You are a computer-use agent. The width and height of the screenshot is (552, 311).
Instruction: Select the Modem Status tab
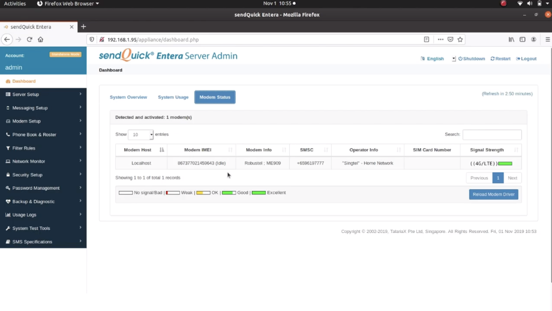tap(215, 97)
